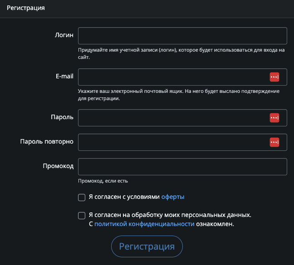Click the Пароль повторно label text
This screenshot has width=294, height=265.
tap(47, 142)
